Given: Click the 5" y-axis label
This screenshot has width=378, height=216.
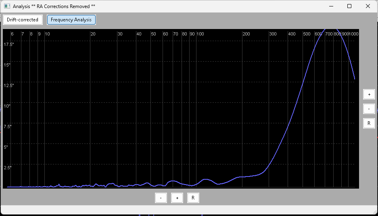Looking at the screenshot, I should click(6, 147).
